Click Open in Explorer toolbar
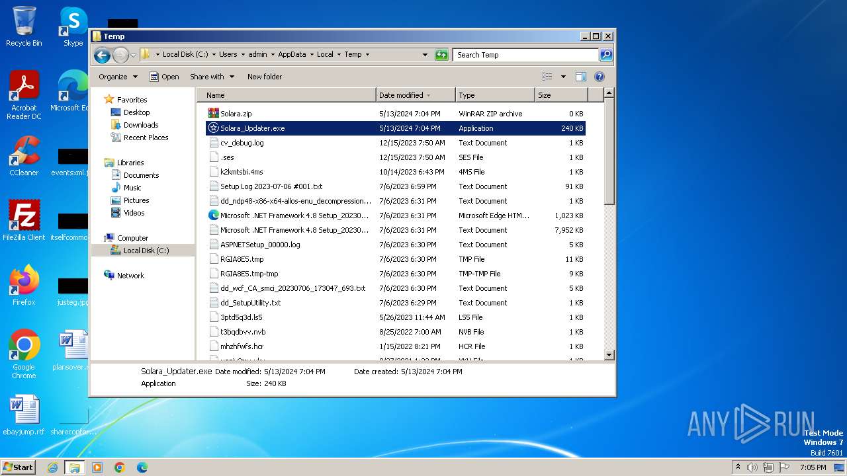Viewport: 847px width, 476px height. coord(164,77)
